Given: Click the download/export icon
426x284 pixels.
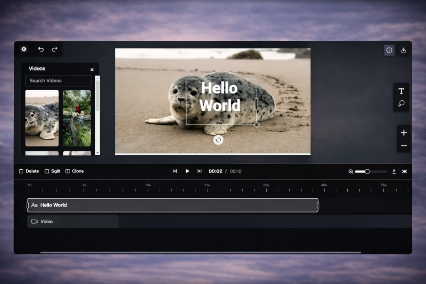Looking at the screenshot, I should click(x=403, y=50).
